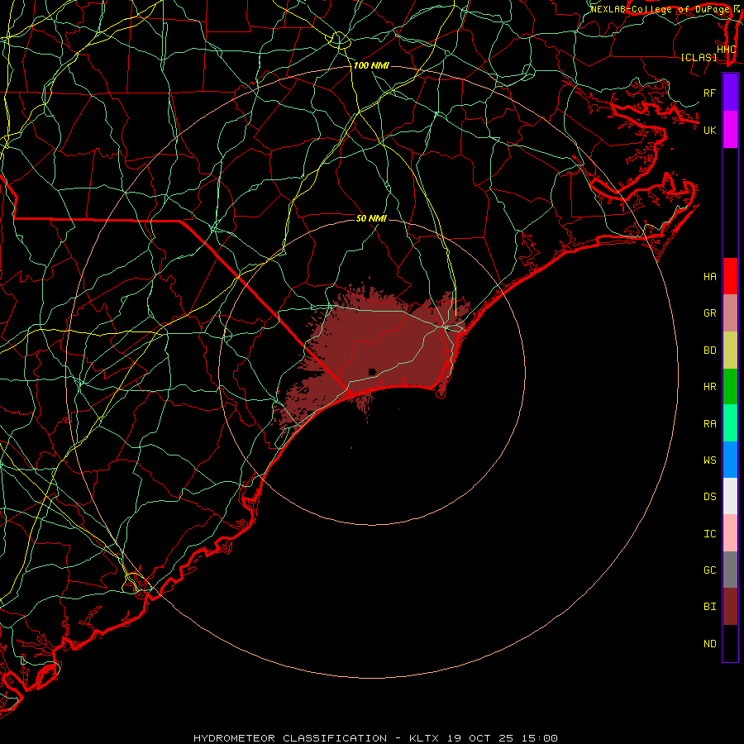Click the ND legend label
This screenshot has height=744, width=744.
click(x=709, y=644)
